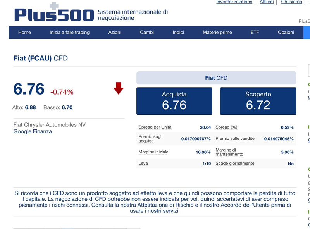Open the Azioni section

[x=115, y=32]
